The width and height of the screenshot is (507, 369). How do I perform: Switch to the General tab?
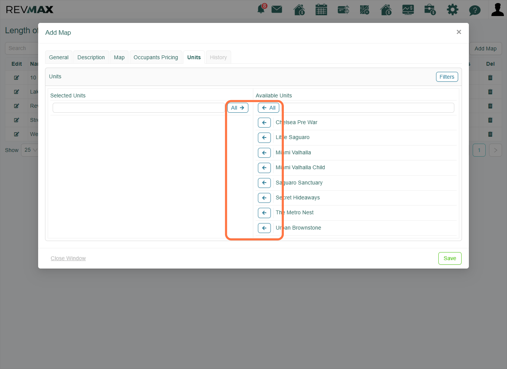[59, 57]
